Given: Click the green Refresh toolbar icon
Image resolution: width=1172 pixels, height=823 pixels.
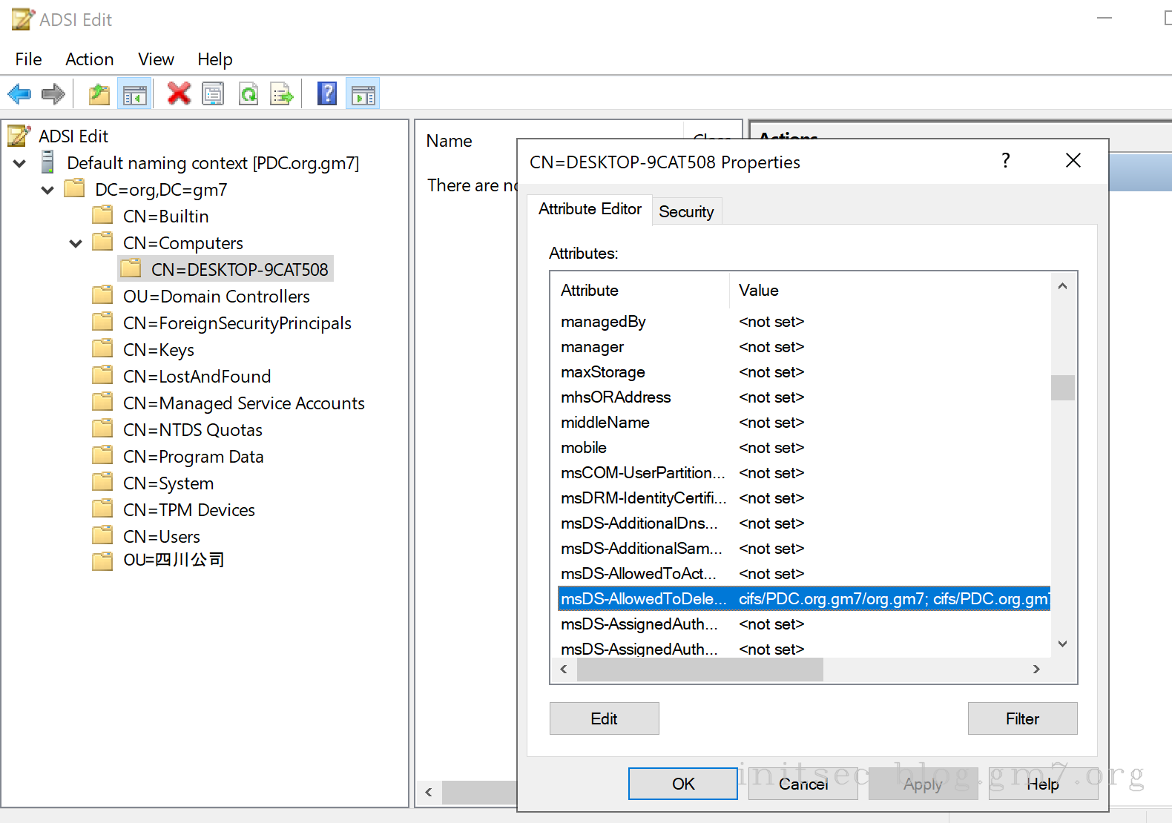Looking at the screenshot, I should tap(248, 94).
